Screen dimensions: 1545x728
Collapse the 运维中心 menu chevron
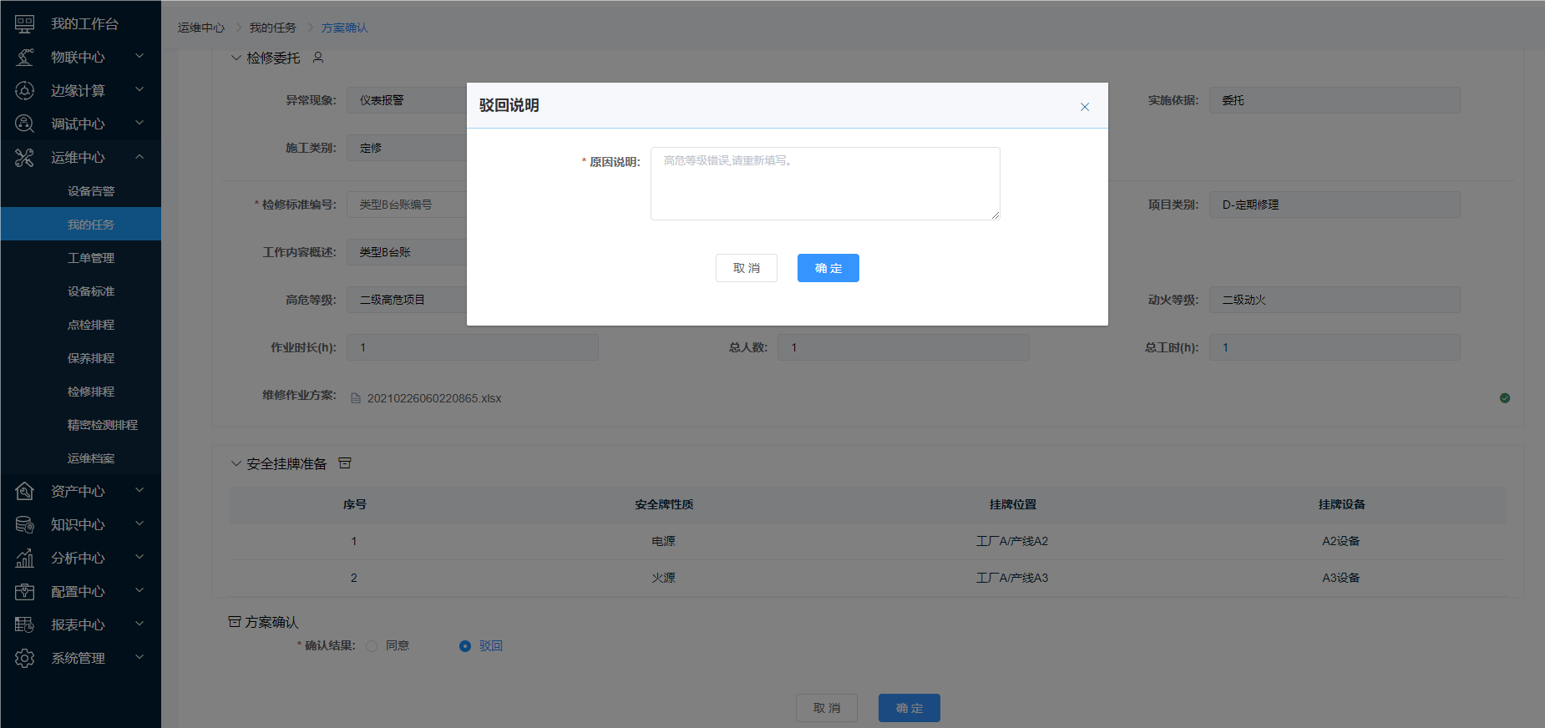coord(139,157)
